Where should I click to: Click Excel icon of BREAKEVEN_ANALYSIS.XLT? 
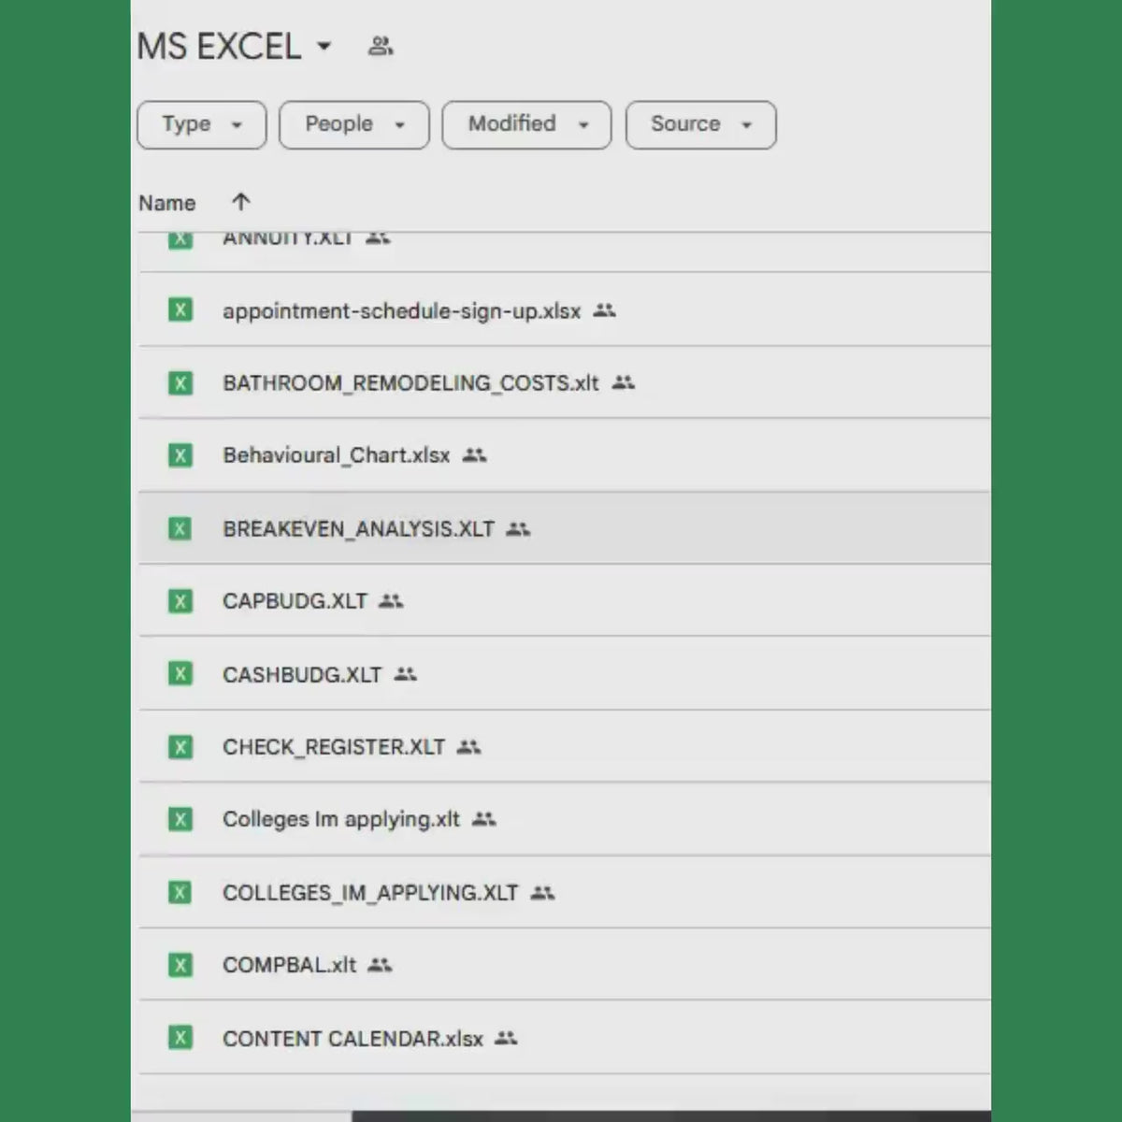(180, 528)
